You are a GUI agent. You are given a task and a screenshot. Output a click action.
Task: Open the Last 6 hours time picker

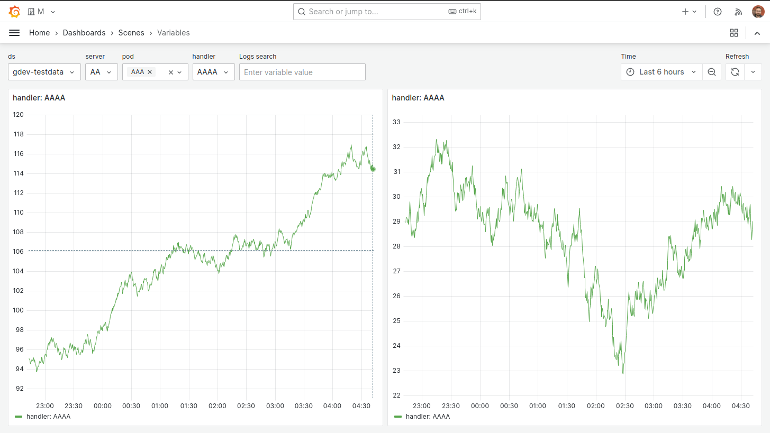[x=660, y=71]
